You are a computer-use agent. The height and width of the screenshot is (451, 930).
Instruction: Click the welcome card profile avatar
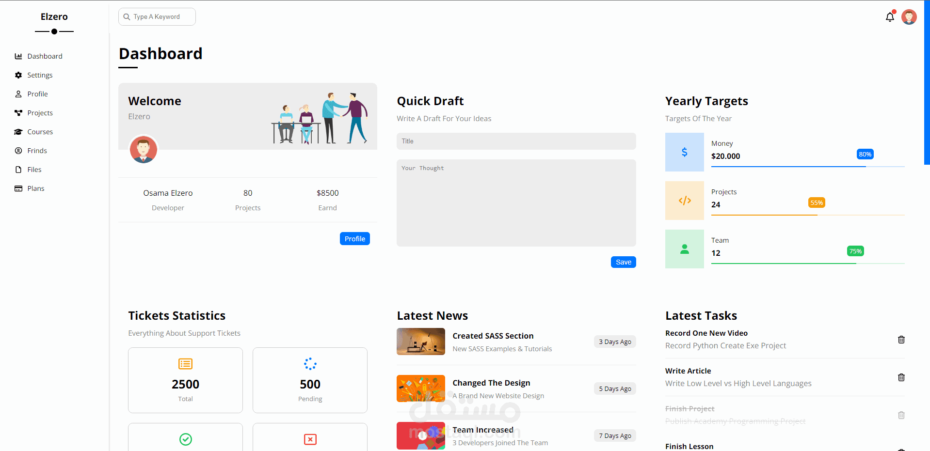[143, 149]
